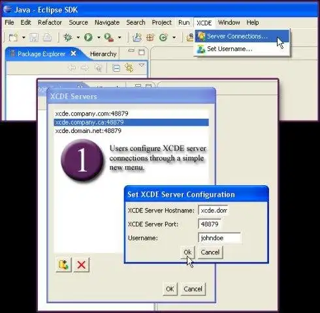Open the Package Explorer view menu triangle
The width and height of the screenshot is (320, 313).
[142, 65]
